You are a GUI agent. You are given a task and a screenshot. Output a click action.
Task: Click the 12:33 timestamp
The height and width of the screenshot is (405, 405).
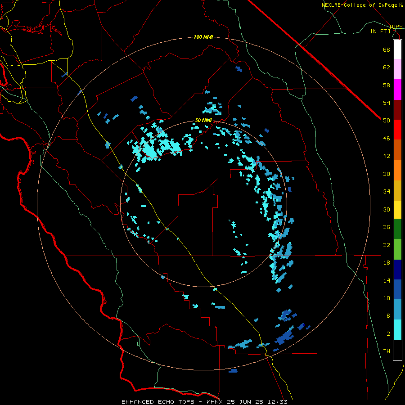(x=277, y=402)
